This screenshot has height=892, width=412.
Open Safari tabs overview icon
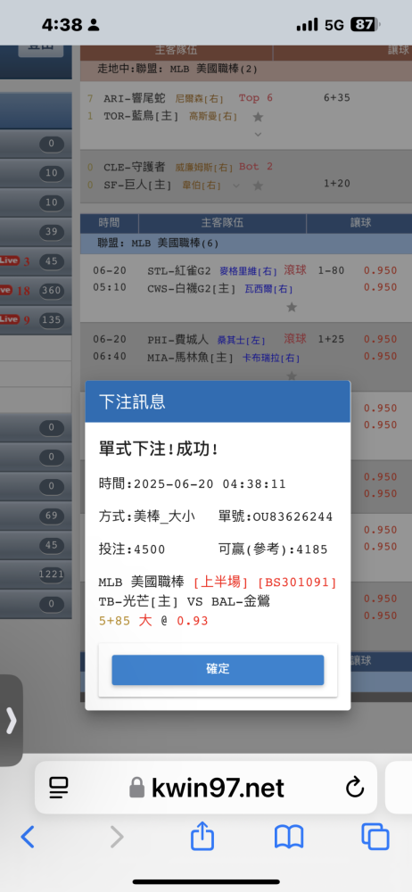375,837
